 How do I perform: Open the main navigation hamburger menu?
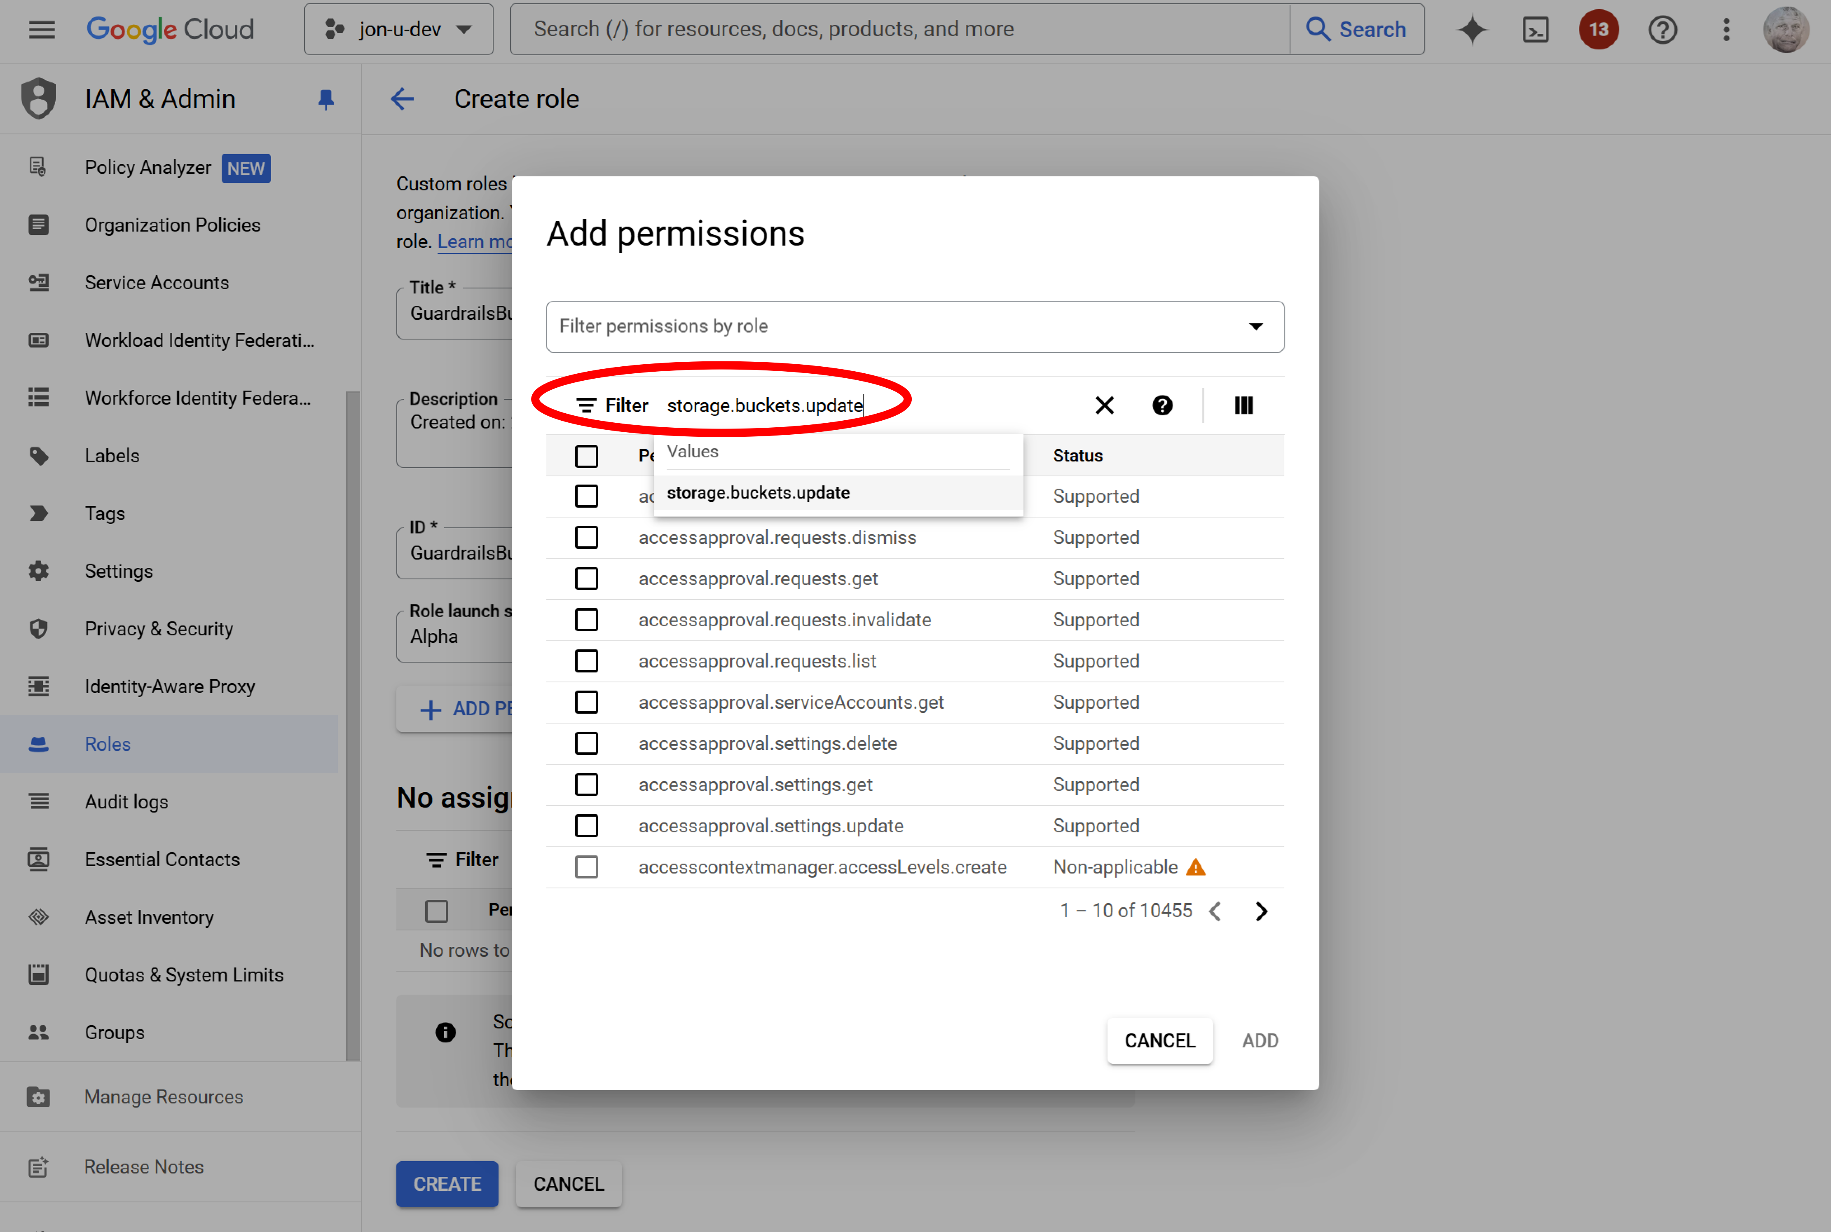tap(42, 30)
